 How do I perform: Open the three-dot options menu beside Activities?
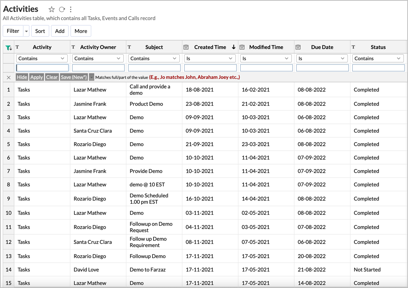pyautogui.click(x=71, y=10)
